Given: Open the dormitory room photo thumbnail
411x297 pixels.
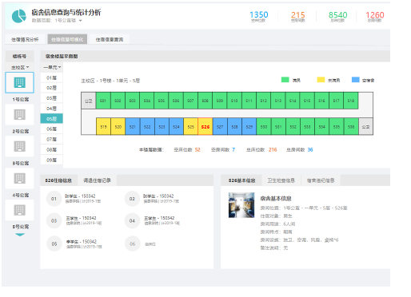Looking at the screenshot, I should (241, 205).
